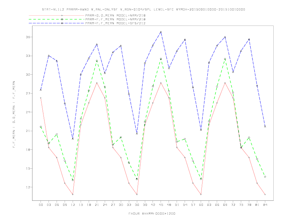This screenshot has width=289, height=223.
Task: Click green circle data point at hour 84
Action: pos(265,177)
